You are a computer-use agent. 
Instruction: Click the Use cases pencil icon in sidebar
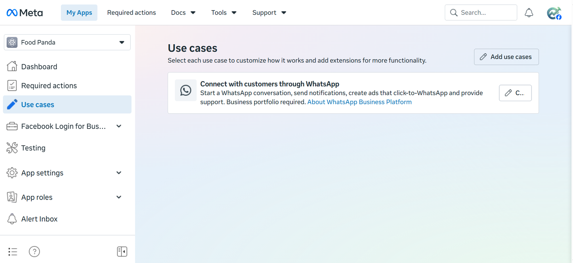[x=12, y=104]
